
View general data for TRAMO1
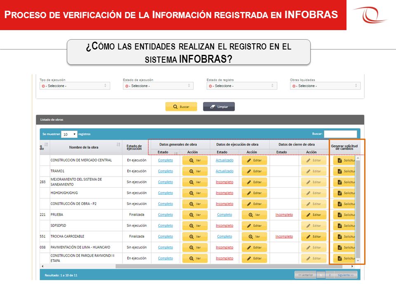(x=195, y=171)
